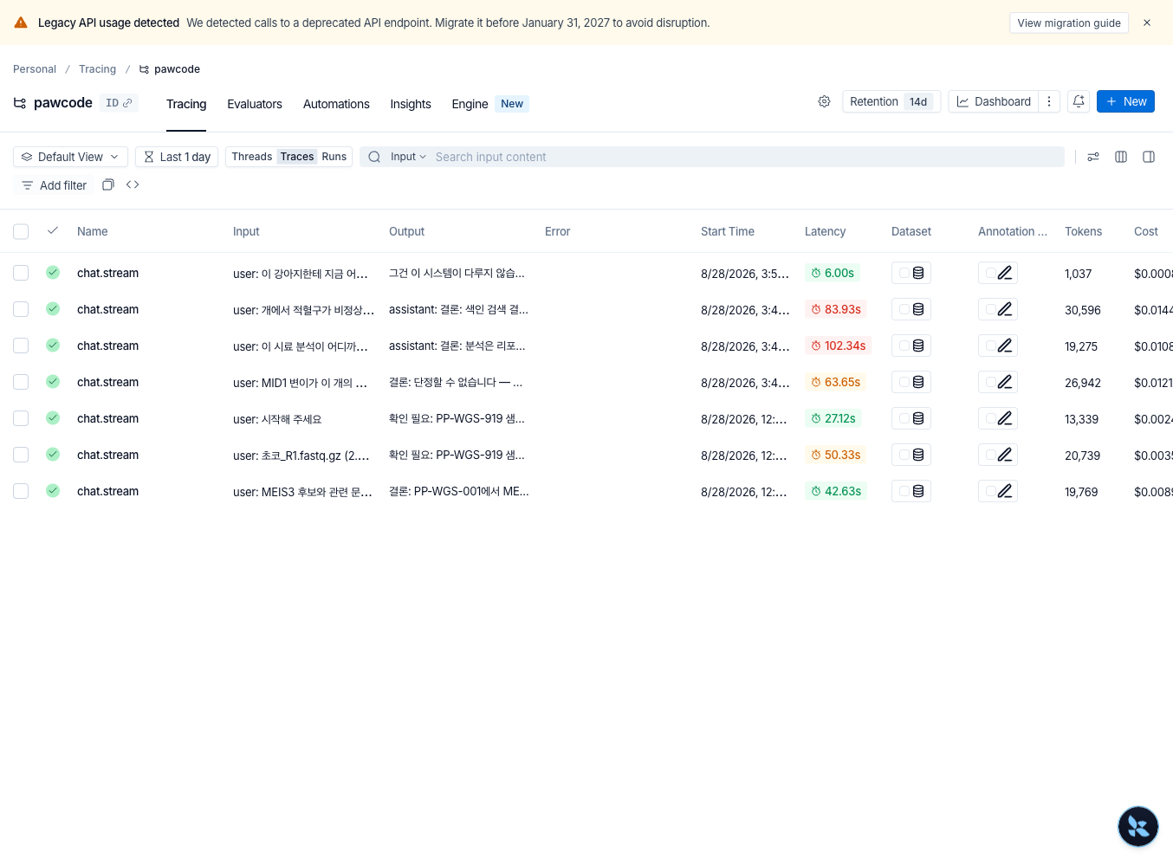Viewport: 1173px width, 866px height.
Task: Click the blue New button
Action: (1125, 101)
